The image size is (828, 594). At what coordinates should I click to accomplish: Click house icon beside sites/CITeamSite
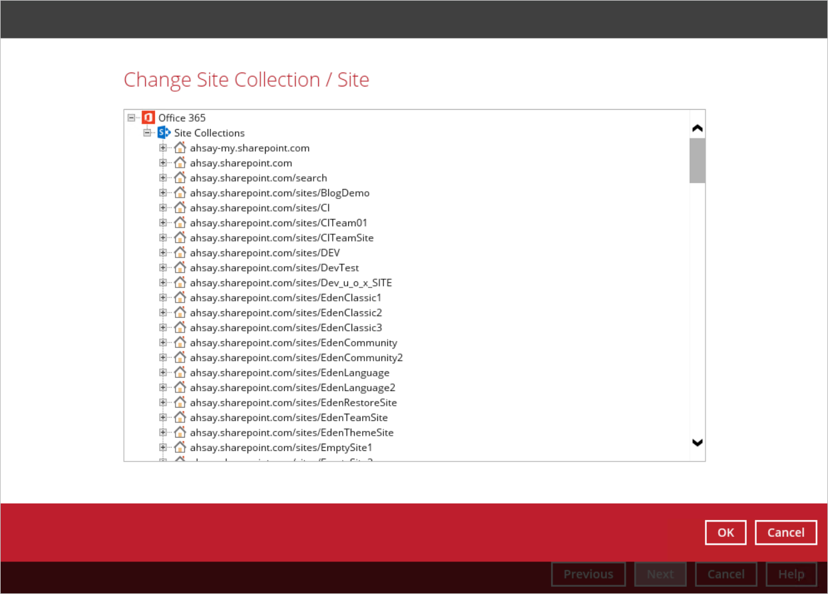[x=180, y=237]
